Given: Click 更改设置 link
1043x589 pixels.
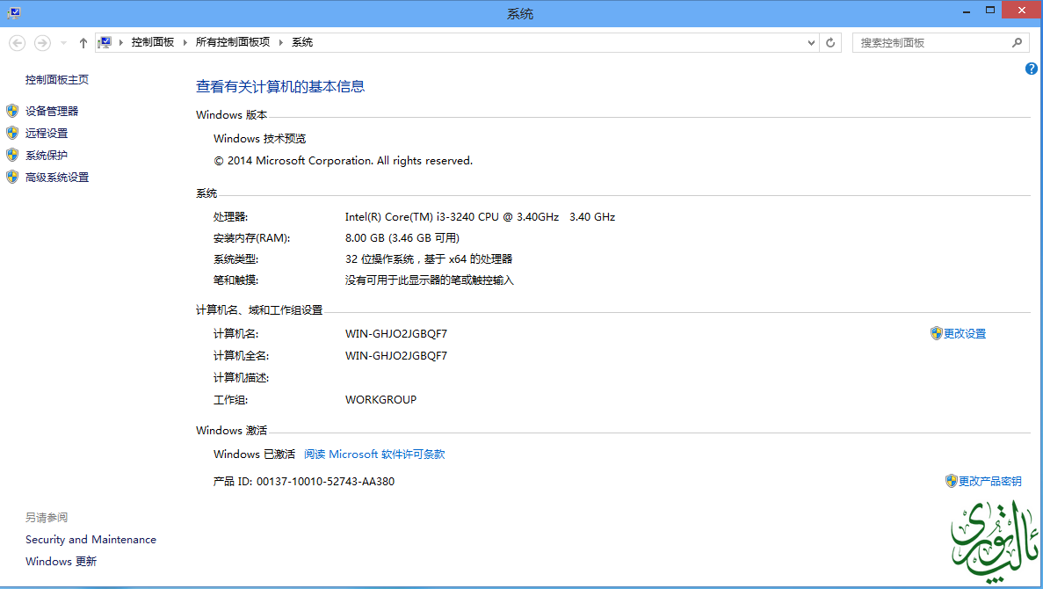Looking at the screenshot, I should (965, 333).
